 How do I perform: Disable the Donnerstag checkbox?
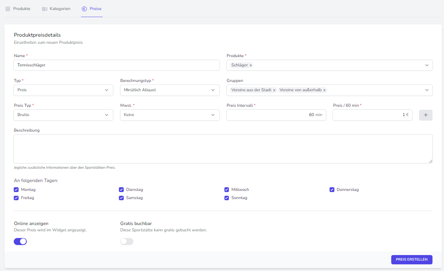tap(332, 189)
